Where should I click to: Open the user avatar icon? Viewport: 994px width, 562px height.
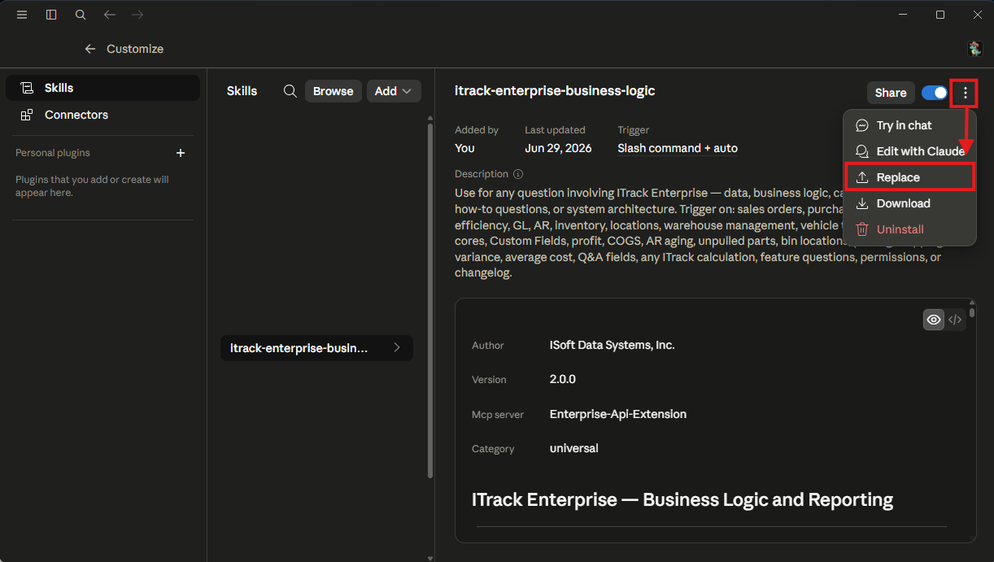coord(974,49)
